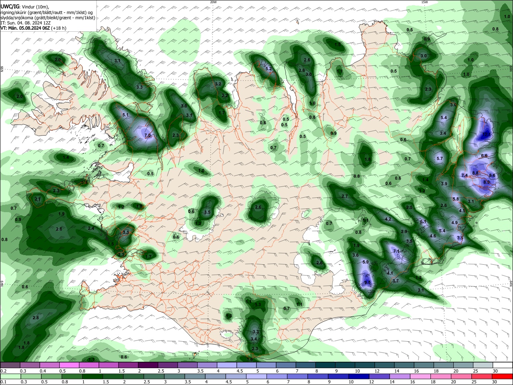Click the 6.6 precipitation value
513x385 pixels.
click(484, 156)
